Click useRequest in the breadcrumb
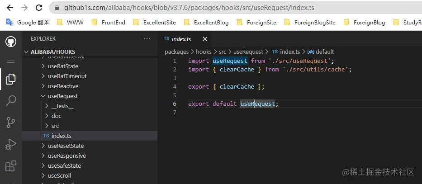 point(248,52)
